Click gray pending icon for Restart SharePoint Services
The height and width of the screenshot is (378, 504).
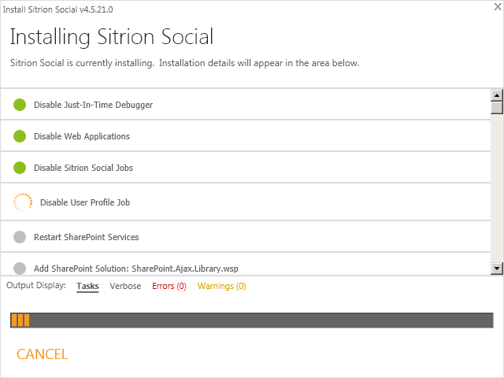[x=20, y=237]
